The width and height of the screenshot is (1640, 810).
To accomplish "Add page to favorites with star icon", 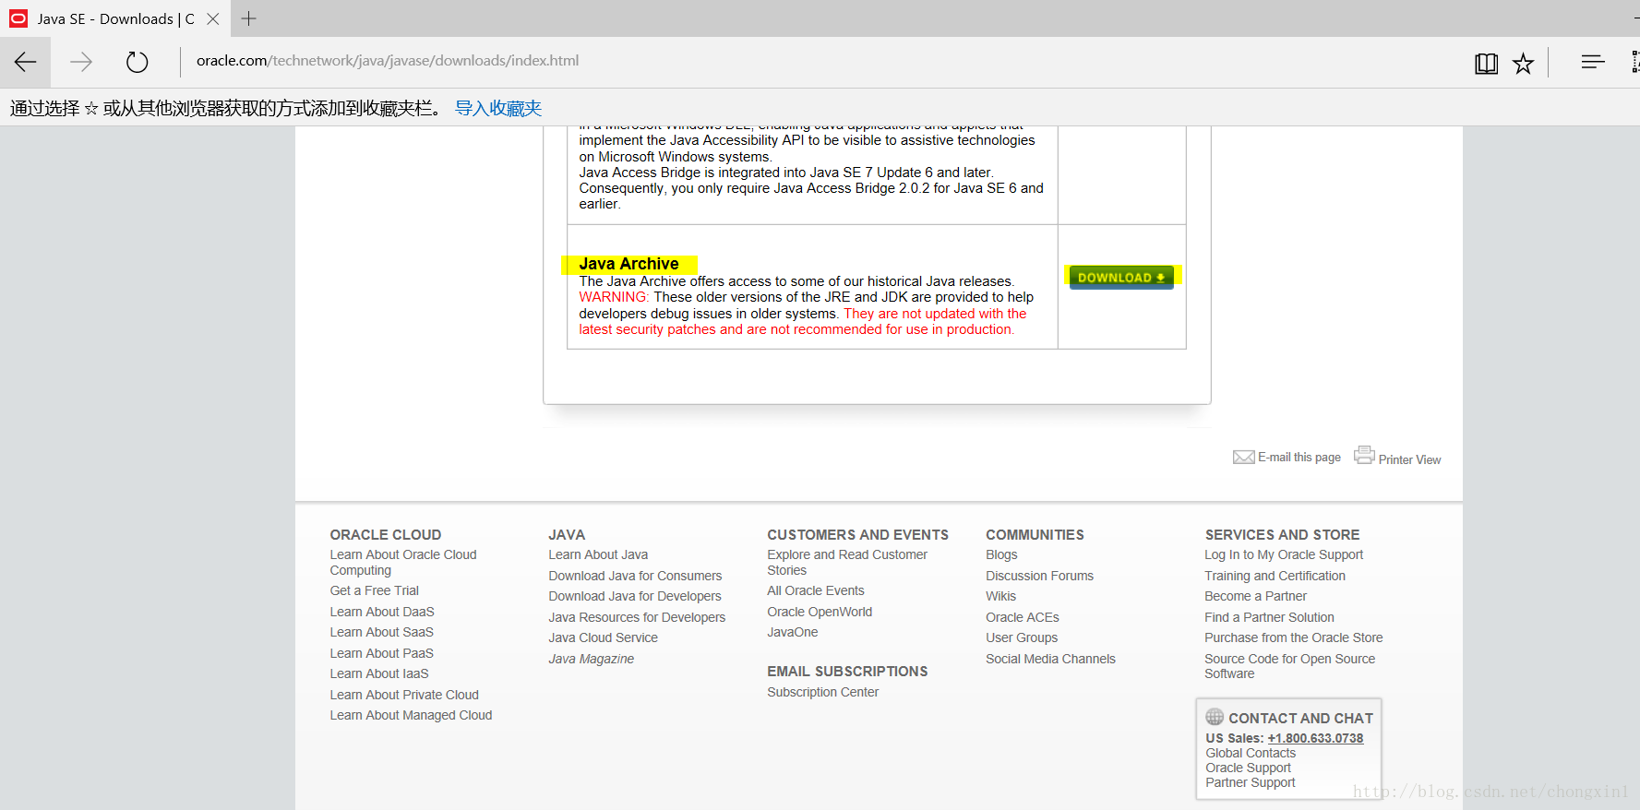I will (1523, 63).
